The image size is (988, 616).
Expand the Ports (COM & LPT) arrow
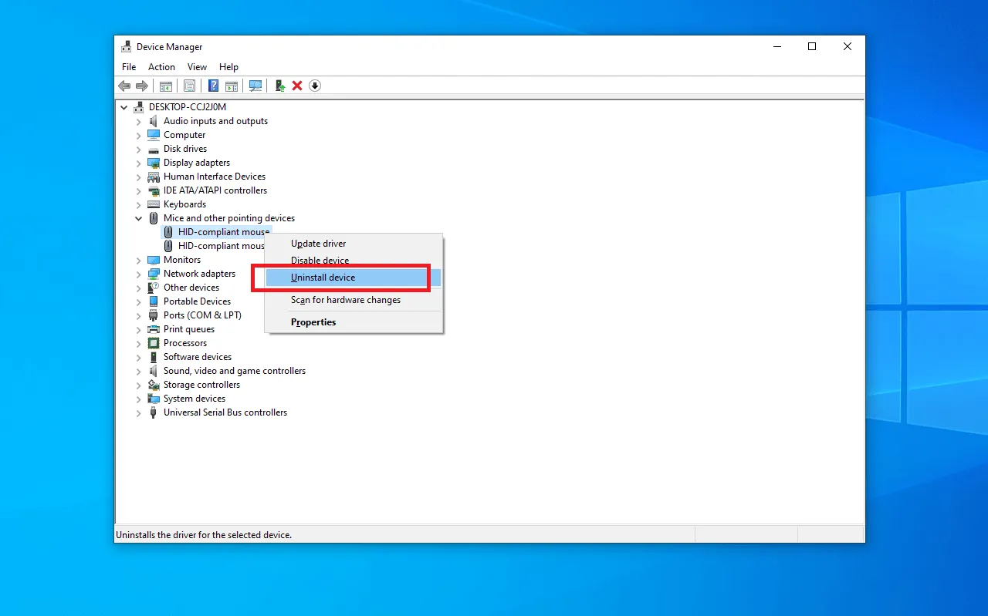click(139, 315)
